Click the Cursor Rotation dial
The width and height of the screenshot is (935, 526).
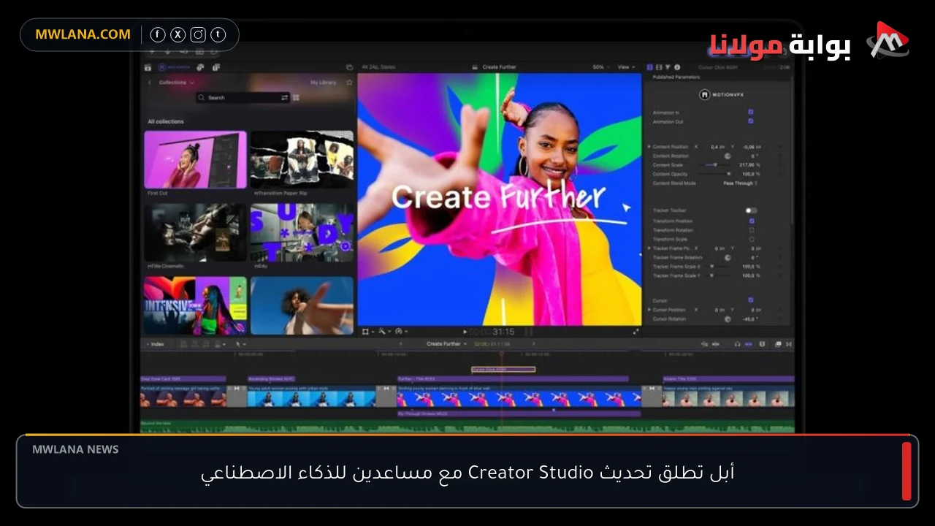click(x=728, y=319)
